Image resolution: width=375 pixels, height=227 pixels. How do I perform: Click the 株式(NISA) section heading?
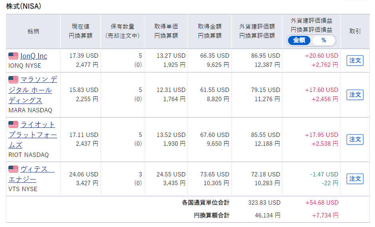click(x=24, y=6)
